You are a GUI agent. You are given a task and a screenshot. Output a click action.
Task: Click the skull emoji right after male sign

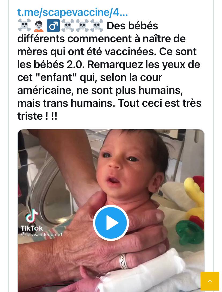68,25
